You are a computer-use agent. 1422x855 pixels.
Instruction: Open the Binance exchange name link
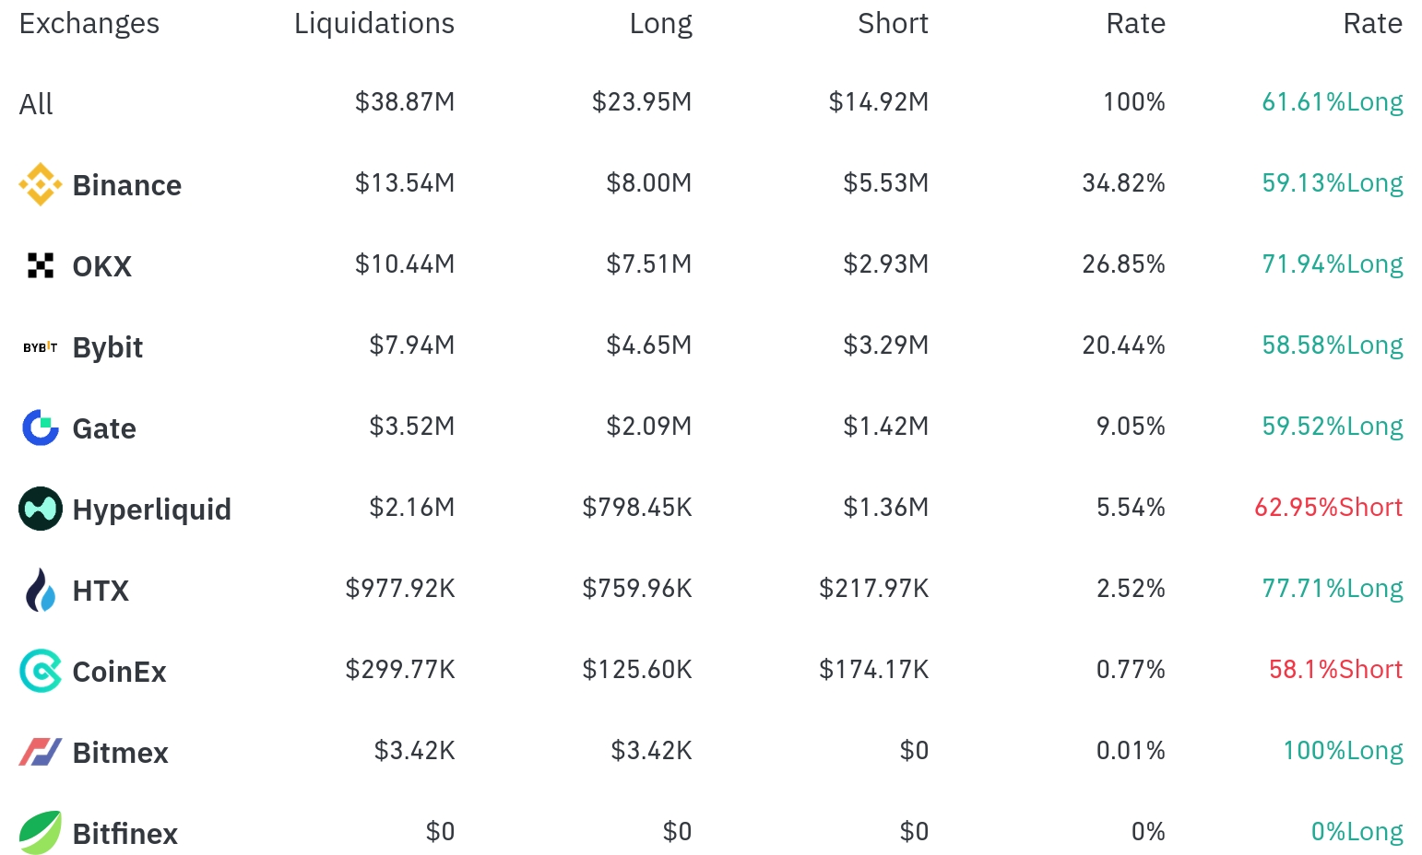127,185
